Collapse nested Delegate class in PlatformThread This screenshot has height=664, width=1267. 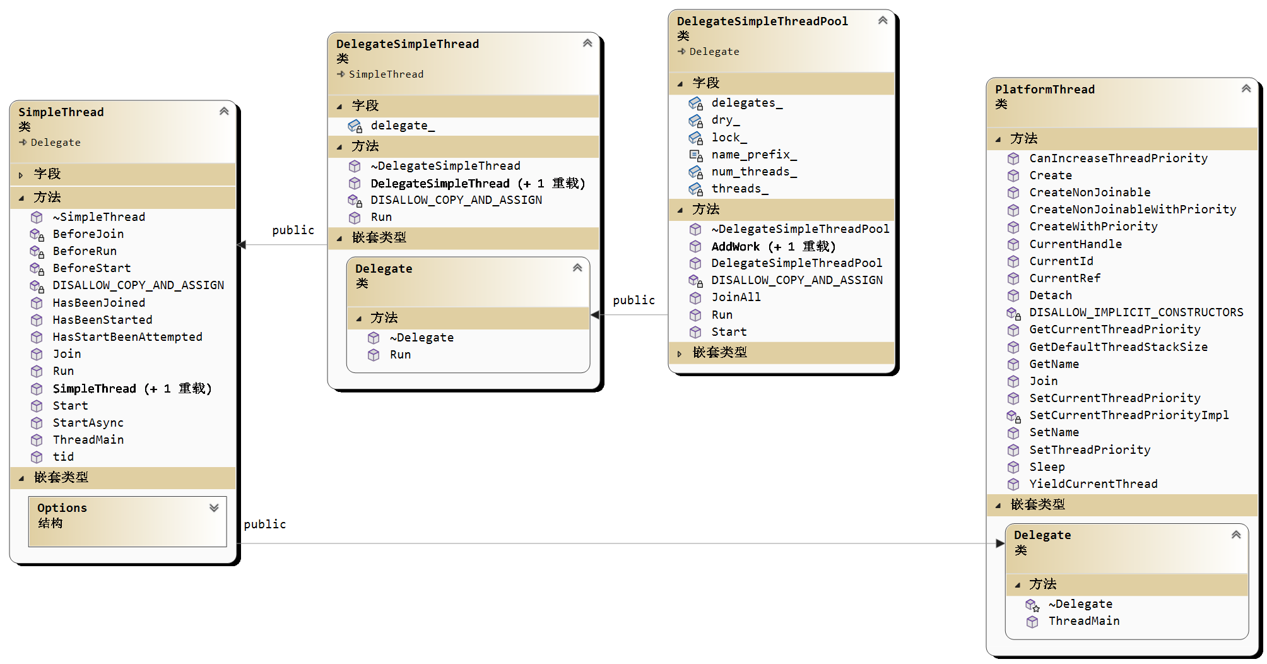click(1236, 535)
